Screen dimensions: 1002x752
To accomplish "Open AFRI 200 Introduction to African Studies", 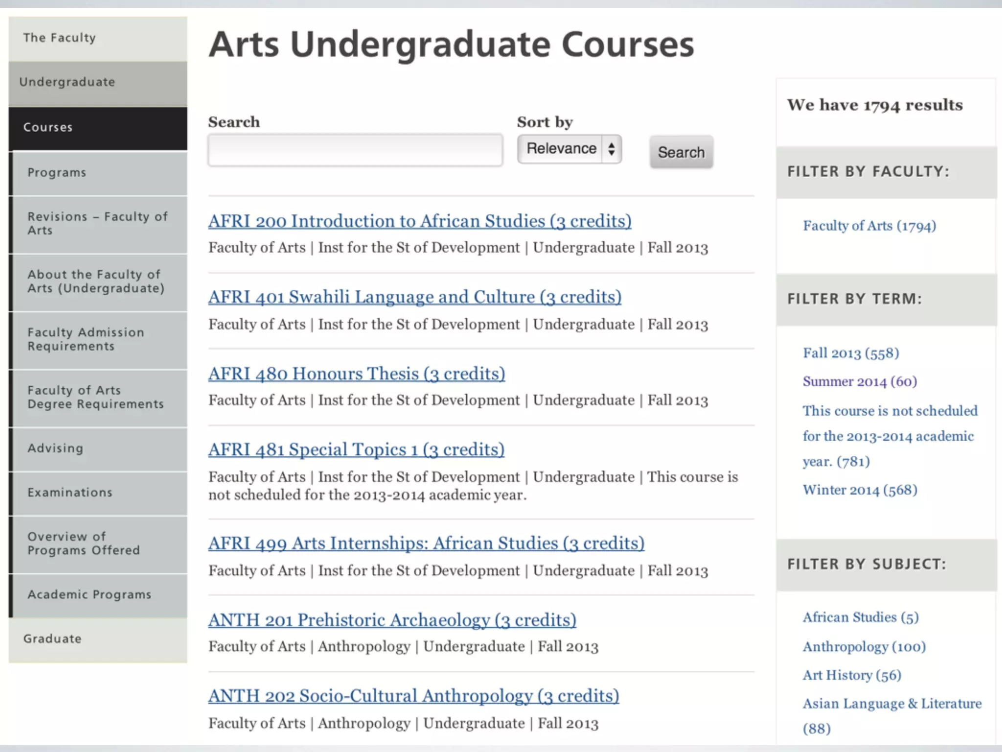I will (x=419, y=221).
